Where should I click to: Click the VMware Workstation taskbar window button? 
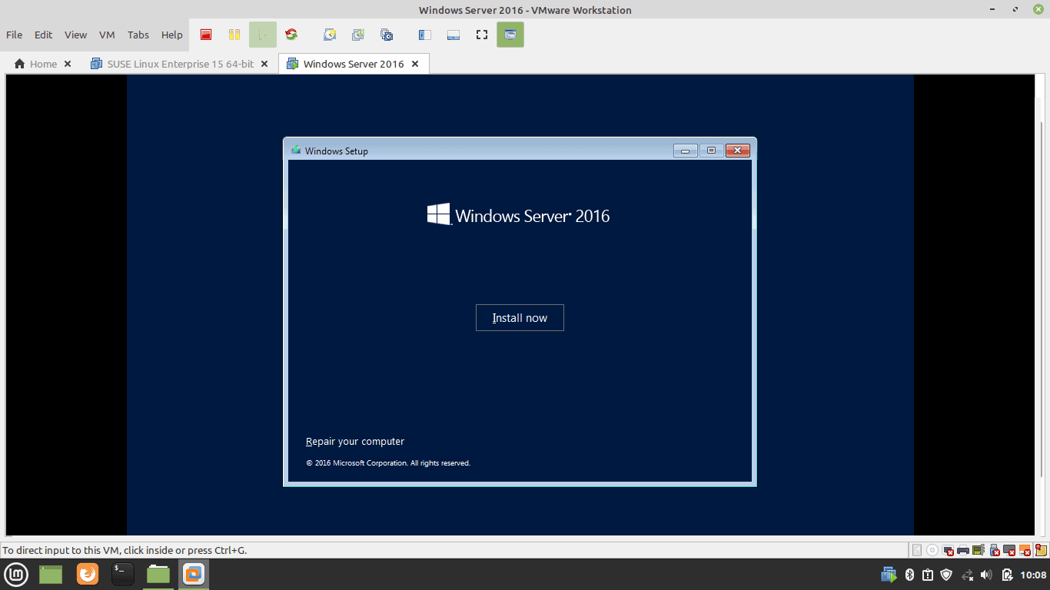(x=194, y=574)
